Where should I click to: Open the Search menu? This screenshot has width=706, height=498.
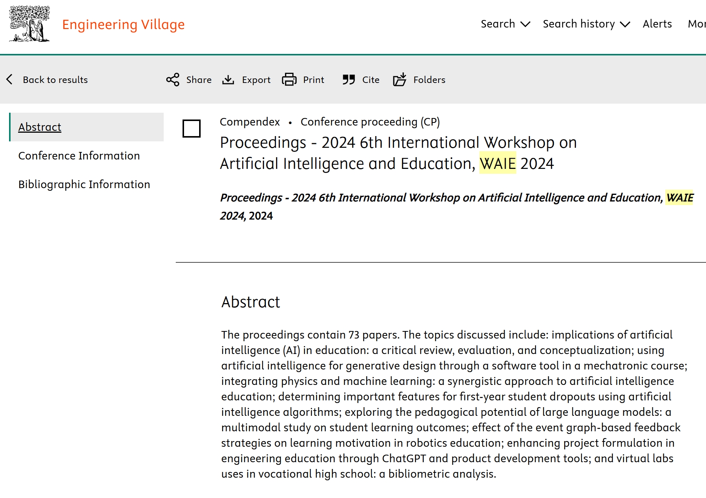pos(498,24)
